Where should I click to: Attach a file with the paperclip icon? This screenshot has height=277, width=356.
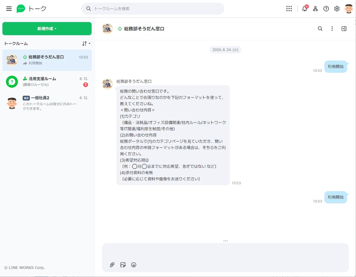112,265
